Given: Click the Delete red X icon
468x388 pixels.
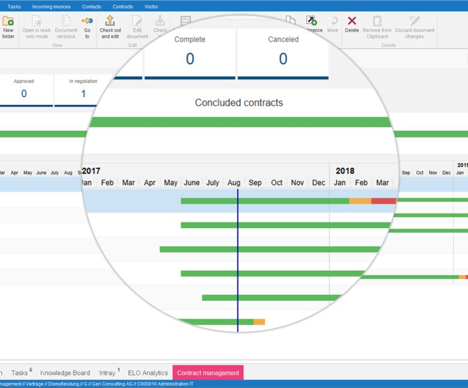Looking at the screenshot, I should (x=352, y=20).
